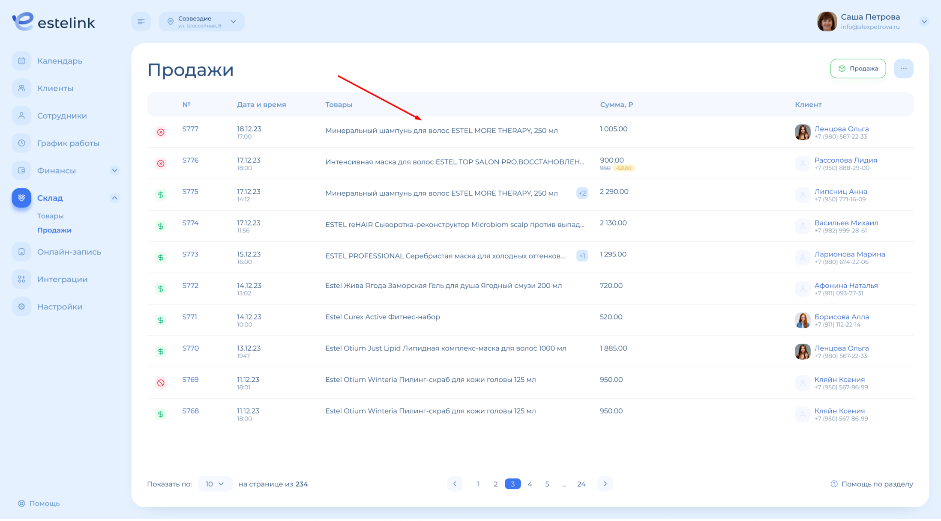941x521 pixels.
Task: Open Финансы wallet icon
Action: point(21,170)
